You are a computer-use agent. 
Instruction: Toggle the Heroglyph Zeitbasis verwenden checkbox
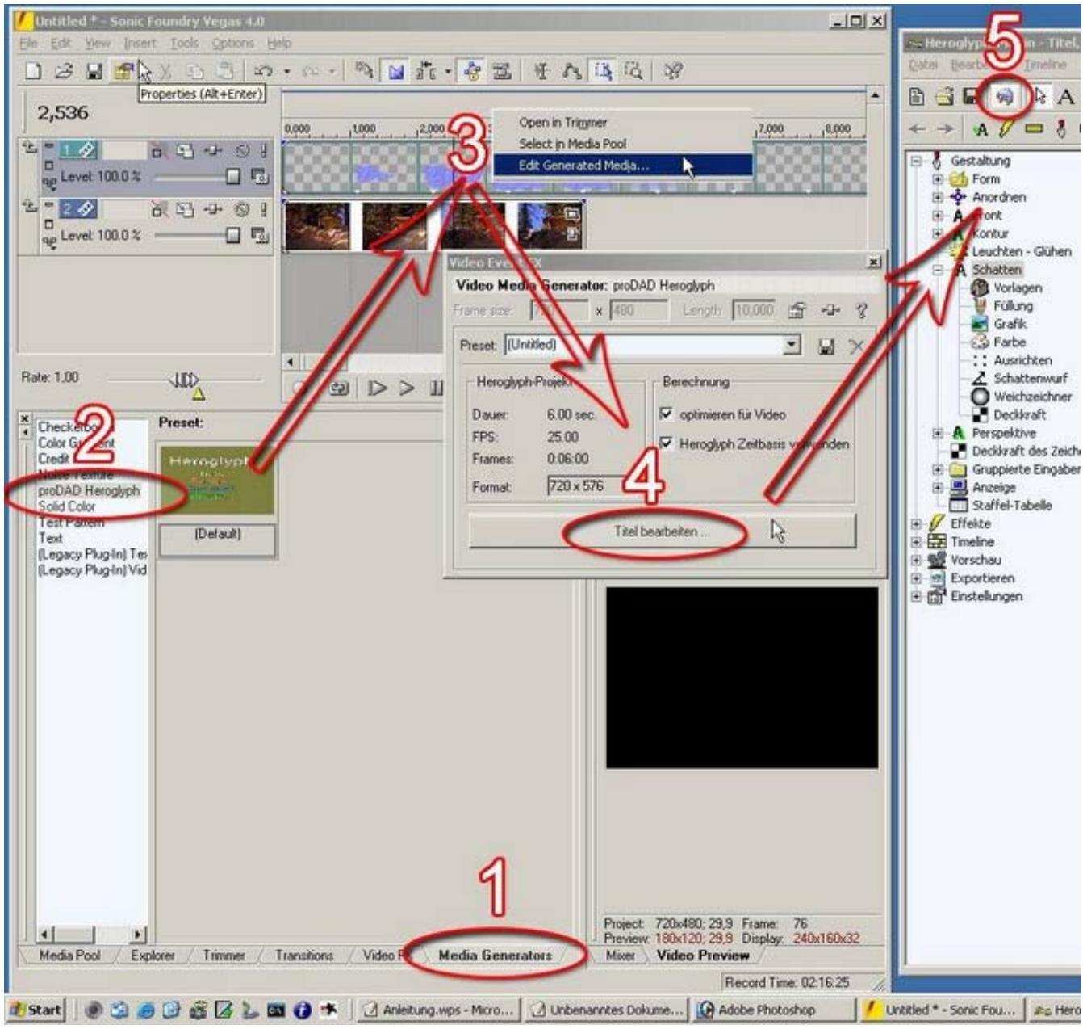pyautogui.click(x=666, y=443)
